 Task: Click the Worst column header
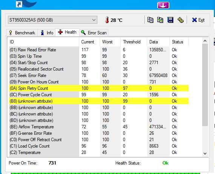[x=110, y=42]
